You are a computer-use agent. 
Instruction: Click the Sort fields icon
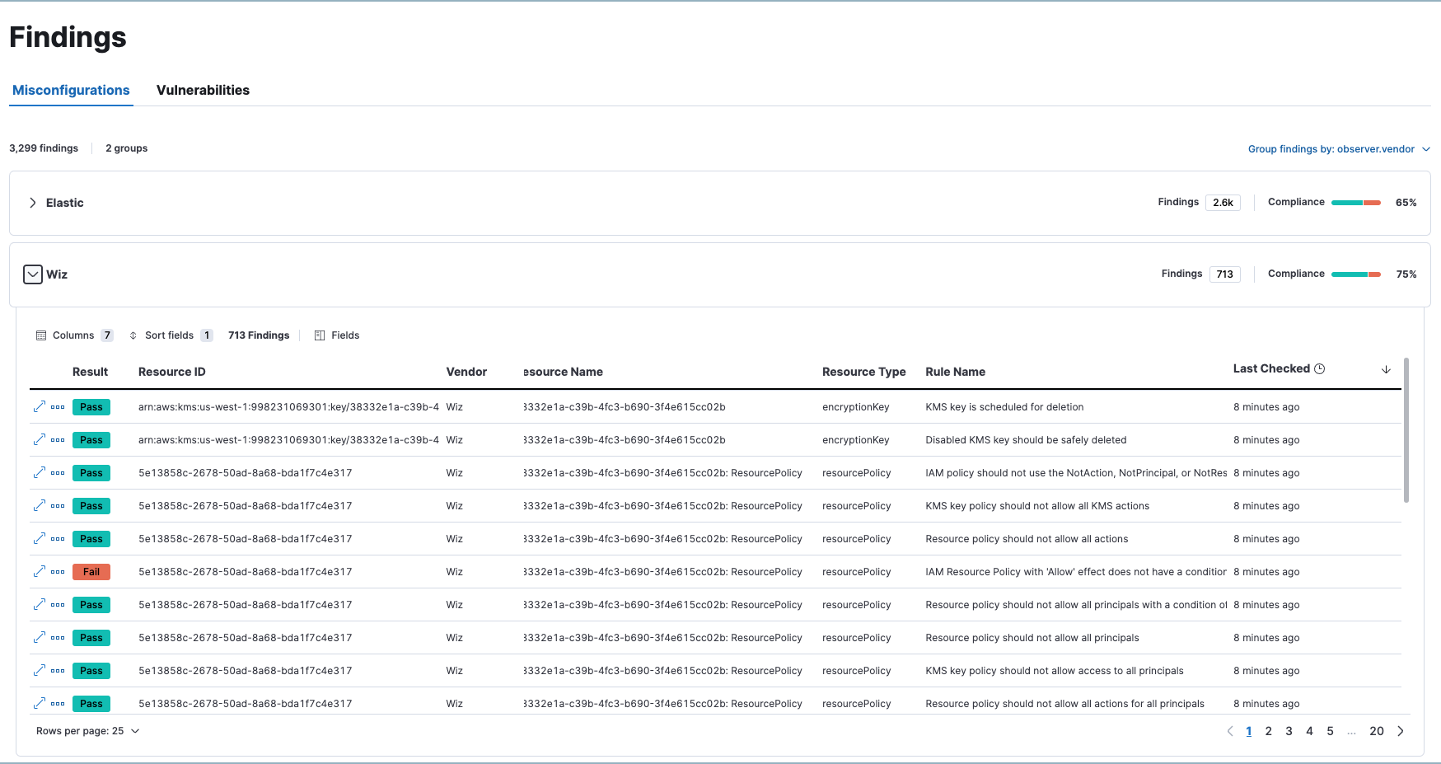click(133, 335)
